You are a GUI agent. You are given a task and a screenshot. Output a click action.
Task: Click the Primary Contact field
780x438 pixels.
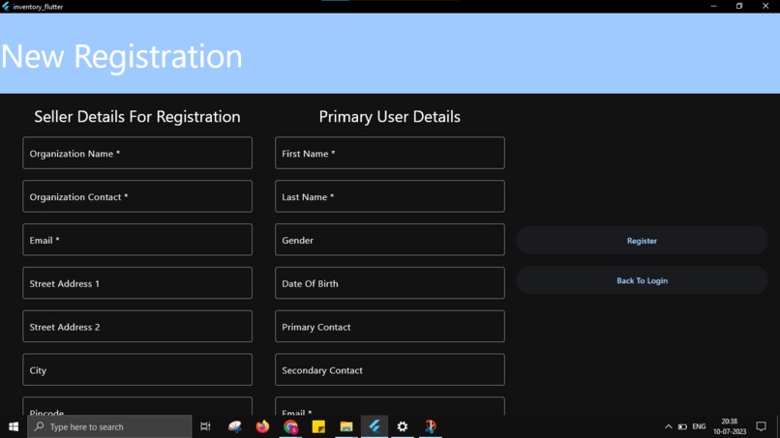click(389, 326)
